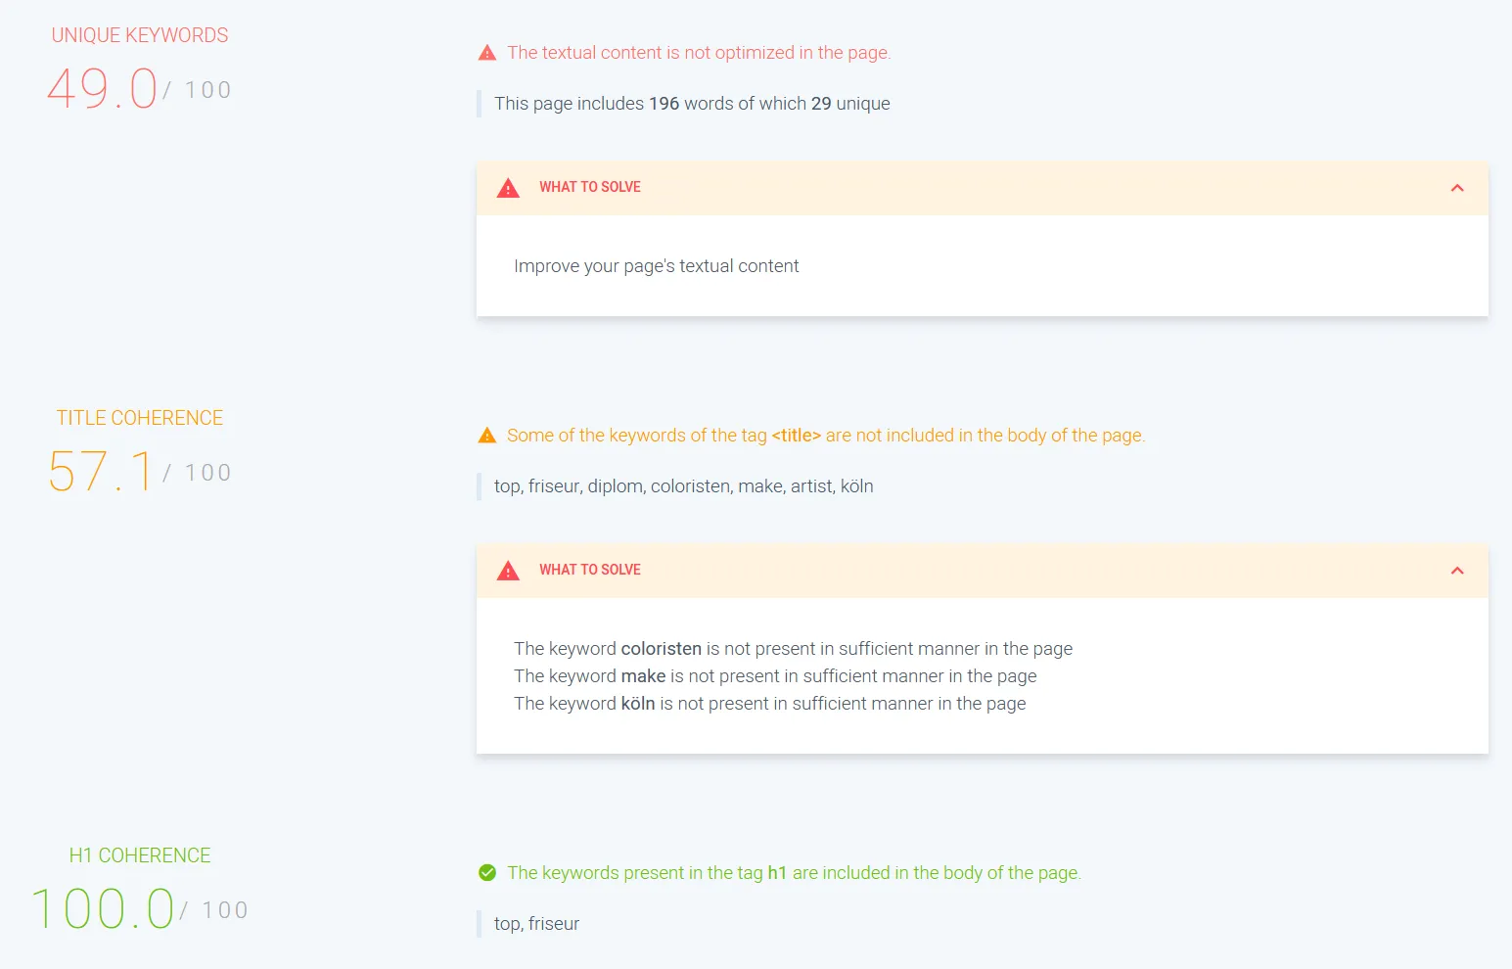
Task: Click the bold keyword köln in suggestions
Action: [638, 704]
